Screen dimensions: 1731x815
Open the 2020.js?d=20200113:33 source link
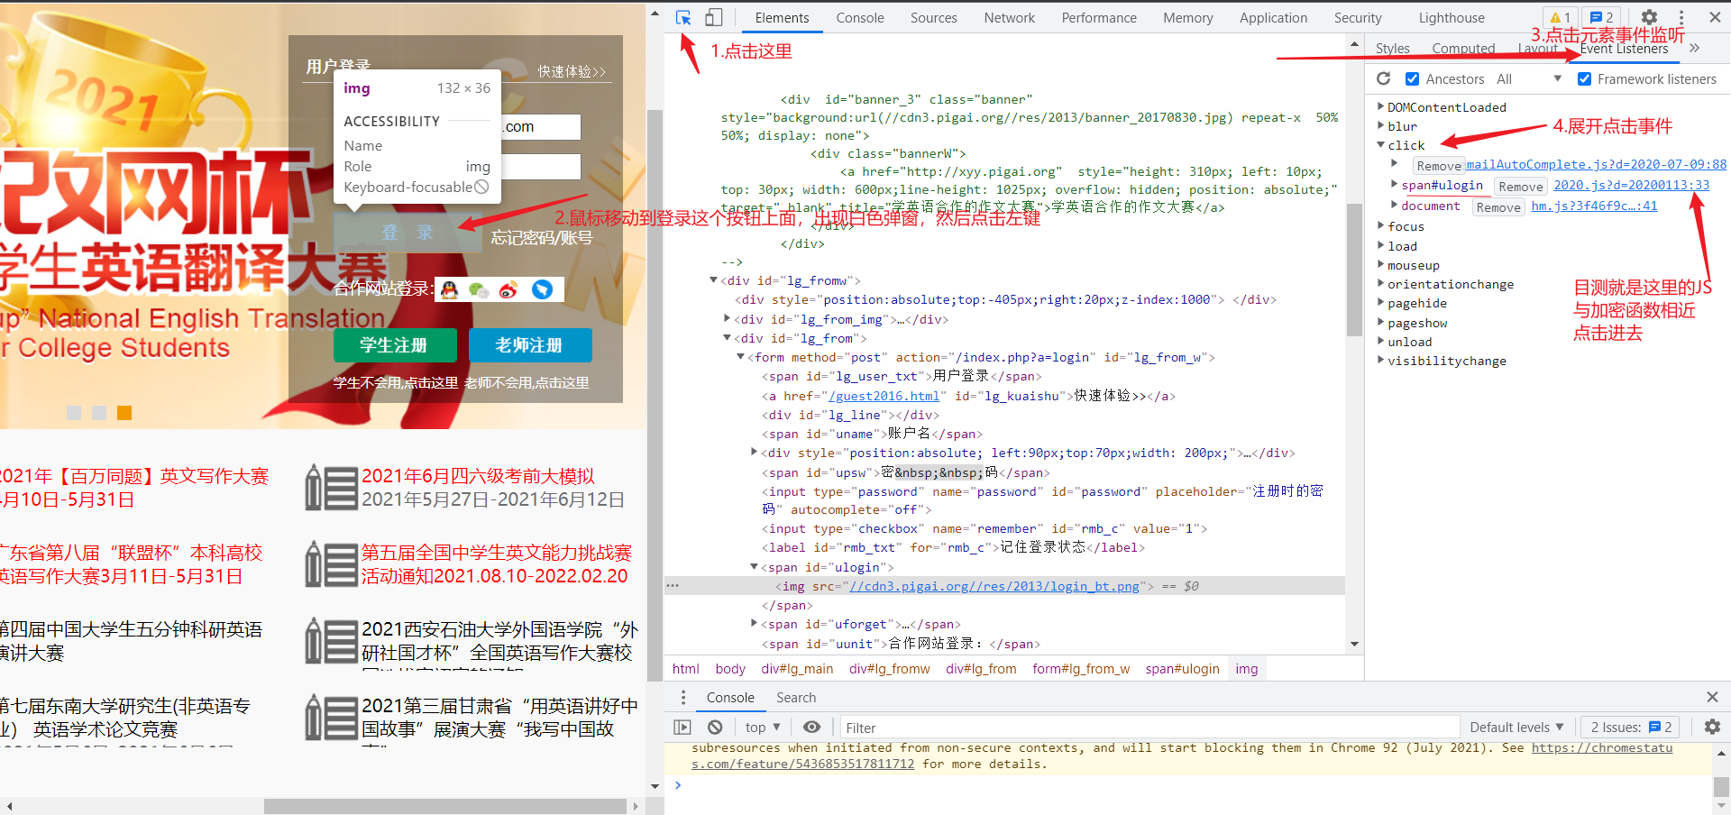[1630, 185]
